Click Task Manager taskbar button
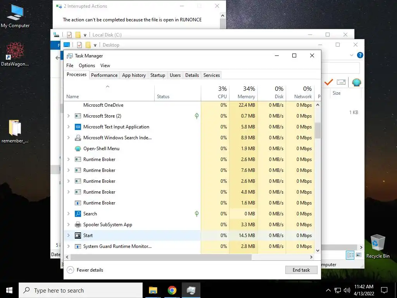Viewport: 397px width, 298px height. (191, 290)
